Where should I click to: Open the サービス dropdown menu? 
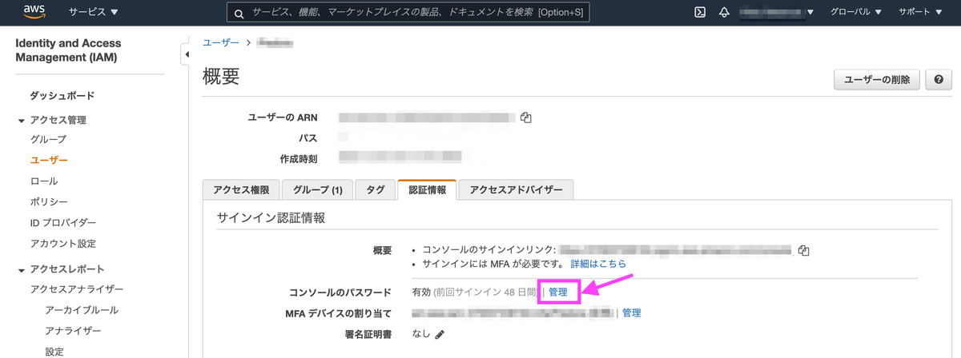(94, 12)
